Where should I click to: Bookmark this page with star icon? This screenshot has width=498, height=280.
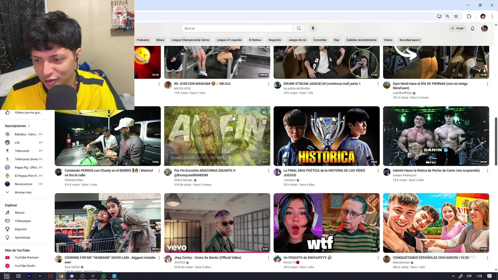pos(456,16)
